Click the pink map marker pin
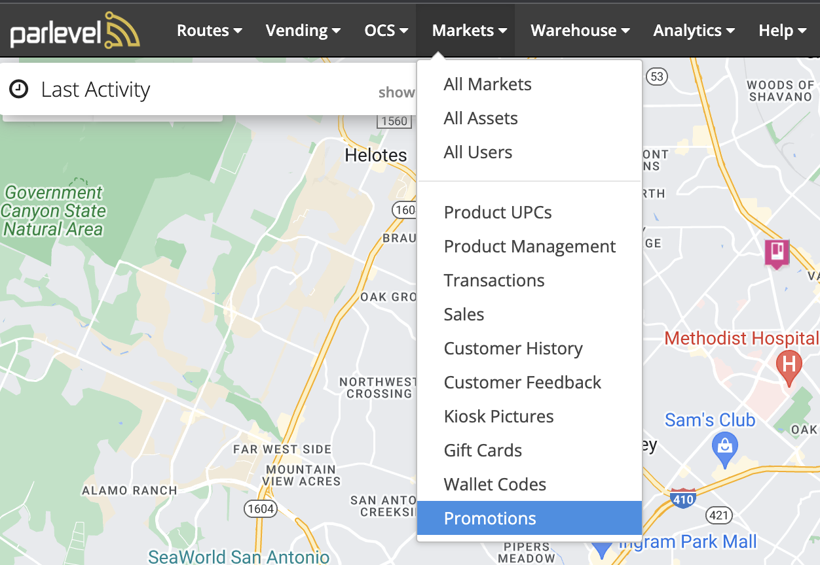This screenshot has height=565, width=820. pos(777,253)
